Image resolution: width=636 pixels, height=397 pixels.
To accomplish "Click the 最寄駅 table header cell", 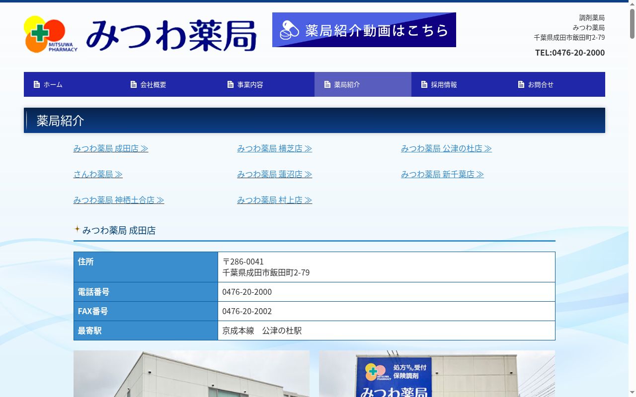I will (146, 331).
